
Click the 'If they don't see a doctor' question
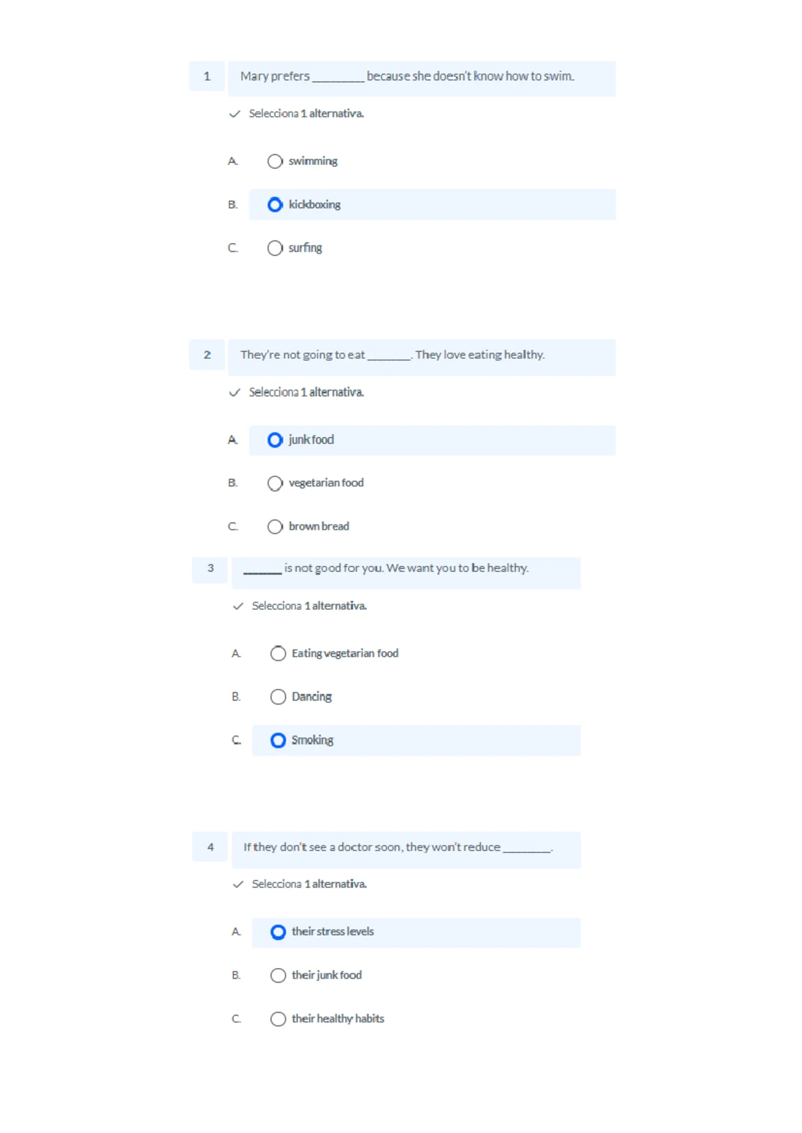point(398,848)
